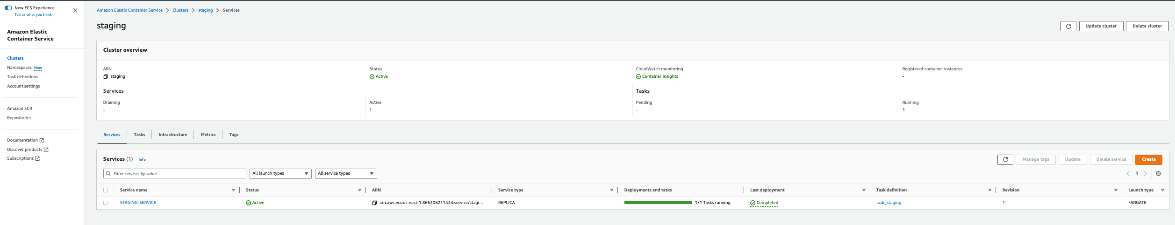
Task: Copy the cluster ARN with the copy icon
Action: pyautogui.click(x=106, y=77)
